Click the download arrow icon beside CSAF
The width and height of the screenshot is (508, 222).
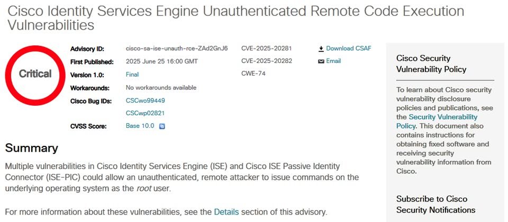[321, 49]
